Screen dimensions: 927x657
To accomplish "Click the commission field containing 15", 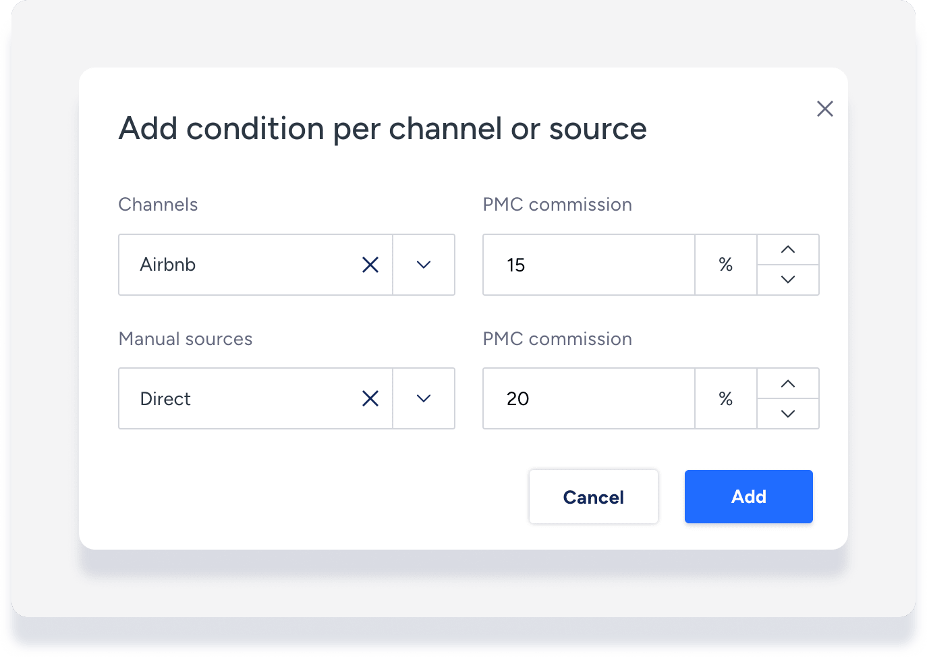I will click(588, 265).
